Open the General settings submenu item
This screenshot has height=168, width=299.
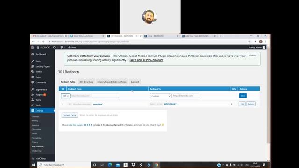[35, 116]
